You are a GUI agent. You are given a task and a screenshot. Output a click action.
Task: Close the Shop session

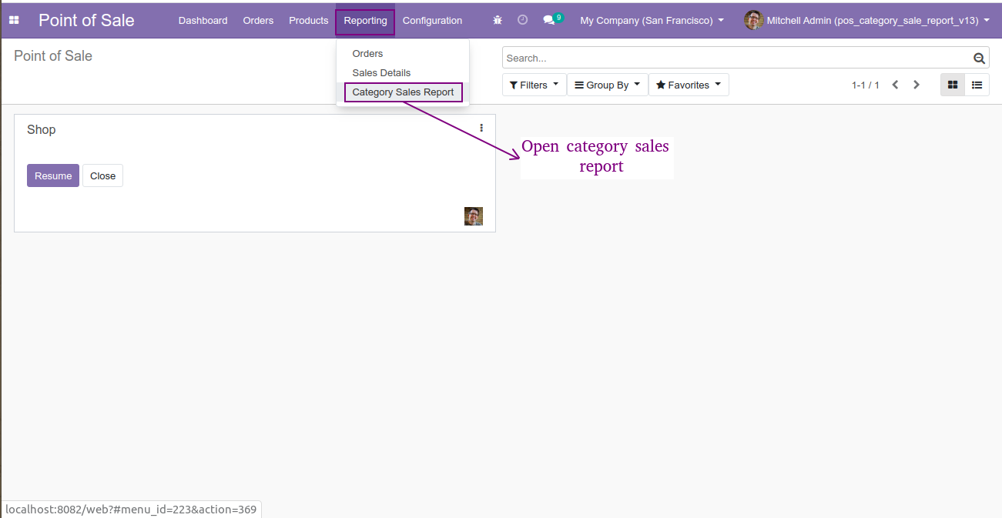102,175
